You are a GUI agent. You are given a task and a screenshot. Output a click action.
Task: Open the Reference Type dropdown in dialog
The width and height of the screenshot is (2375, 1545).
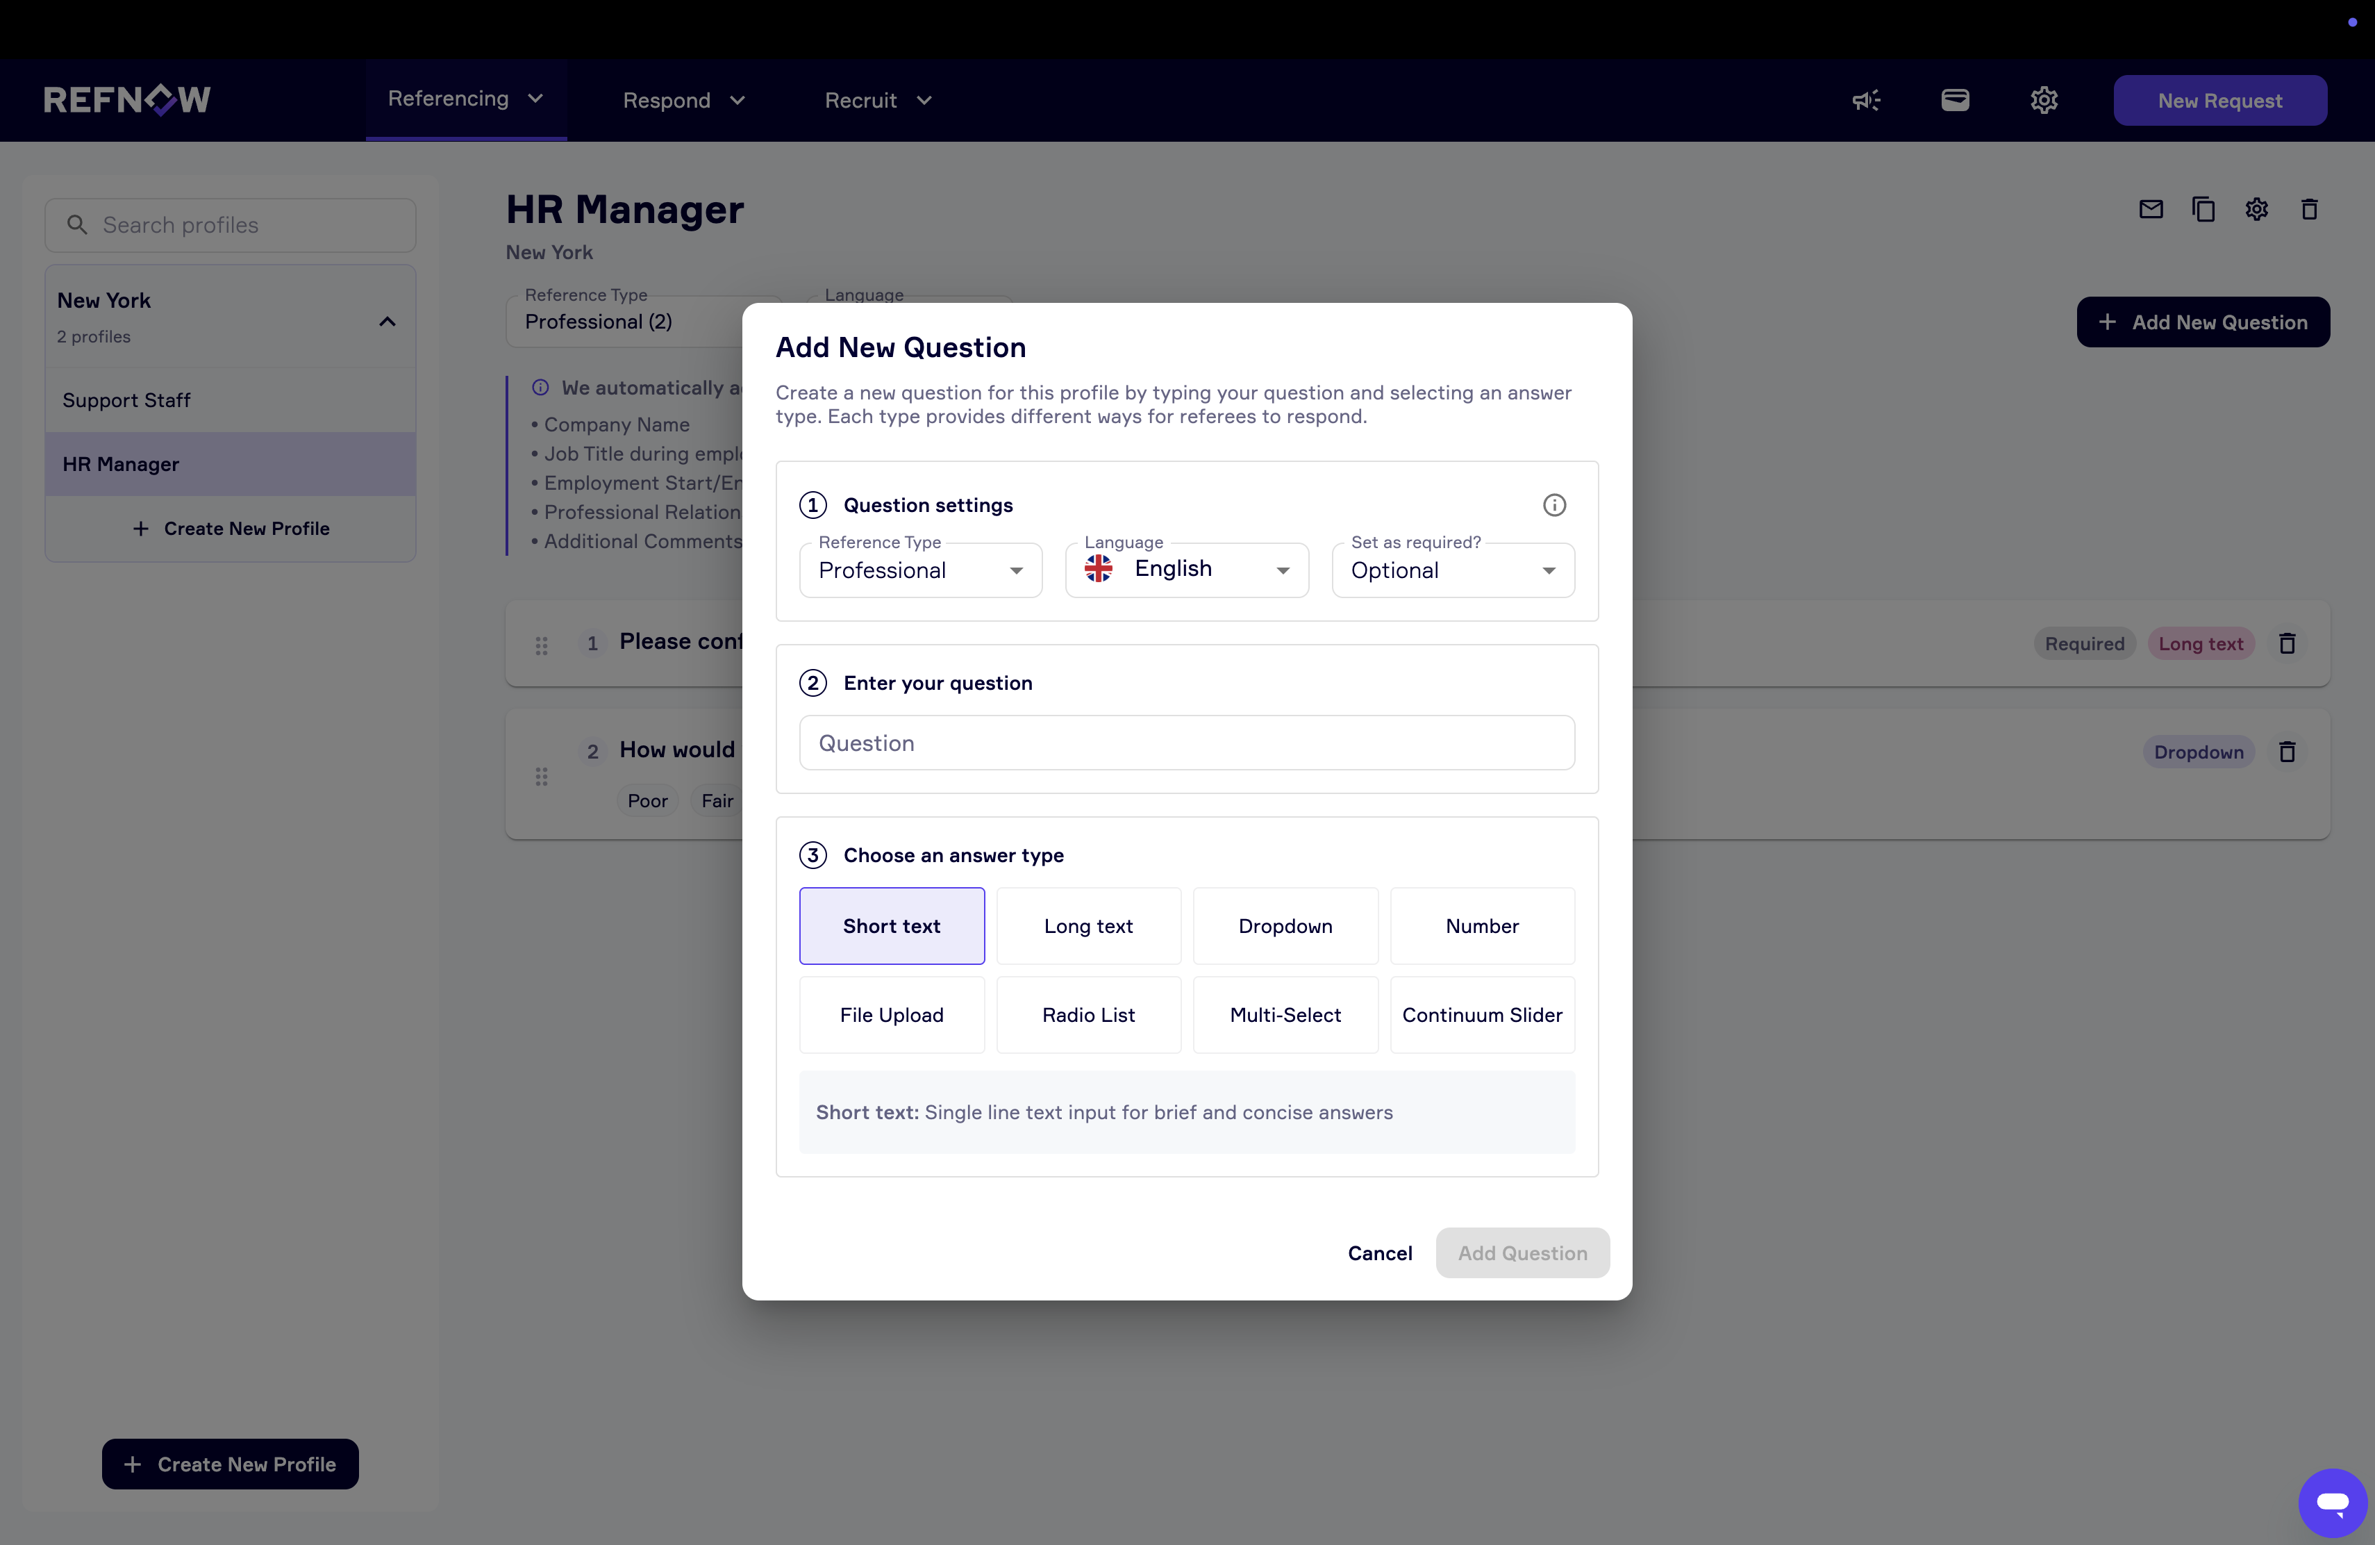coord(920,570)
